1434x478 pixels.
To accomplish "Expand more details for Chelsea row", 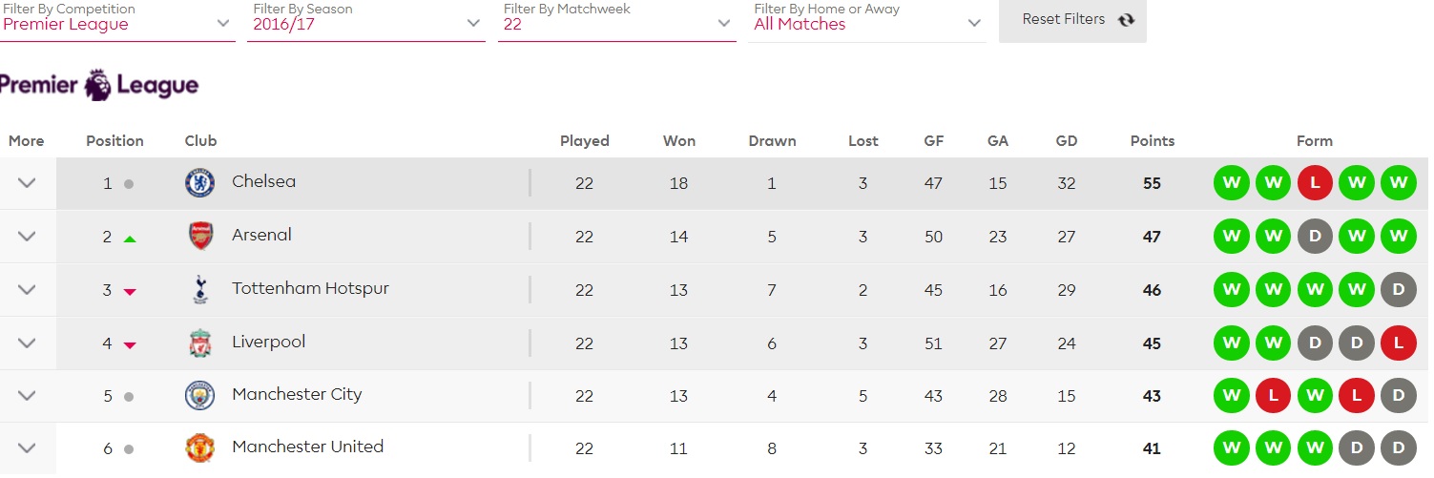I will [x=27, y=183].
